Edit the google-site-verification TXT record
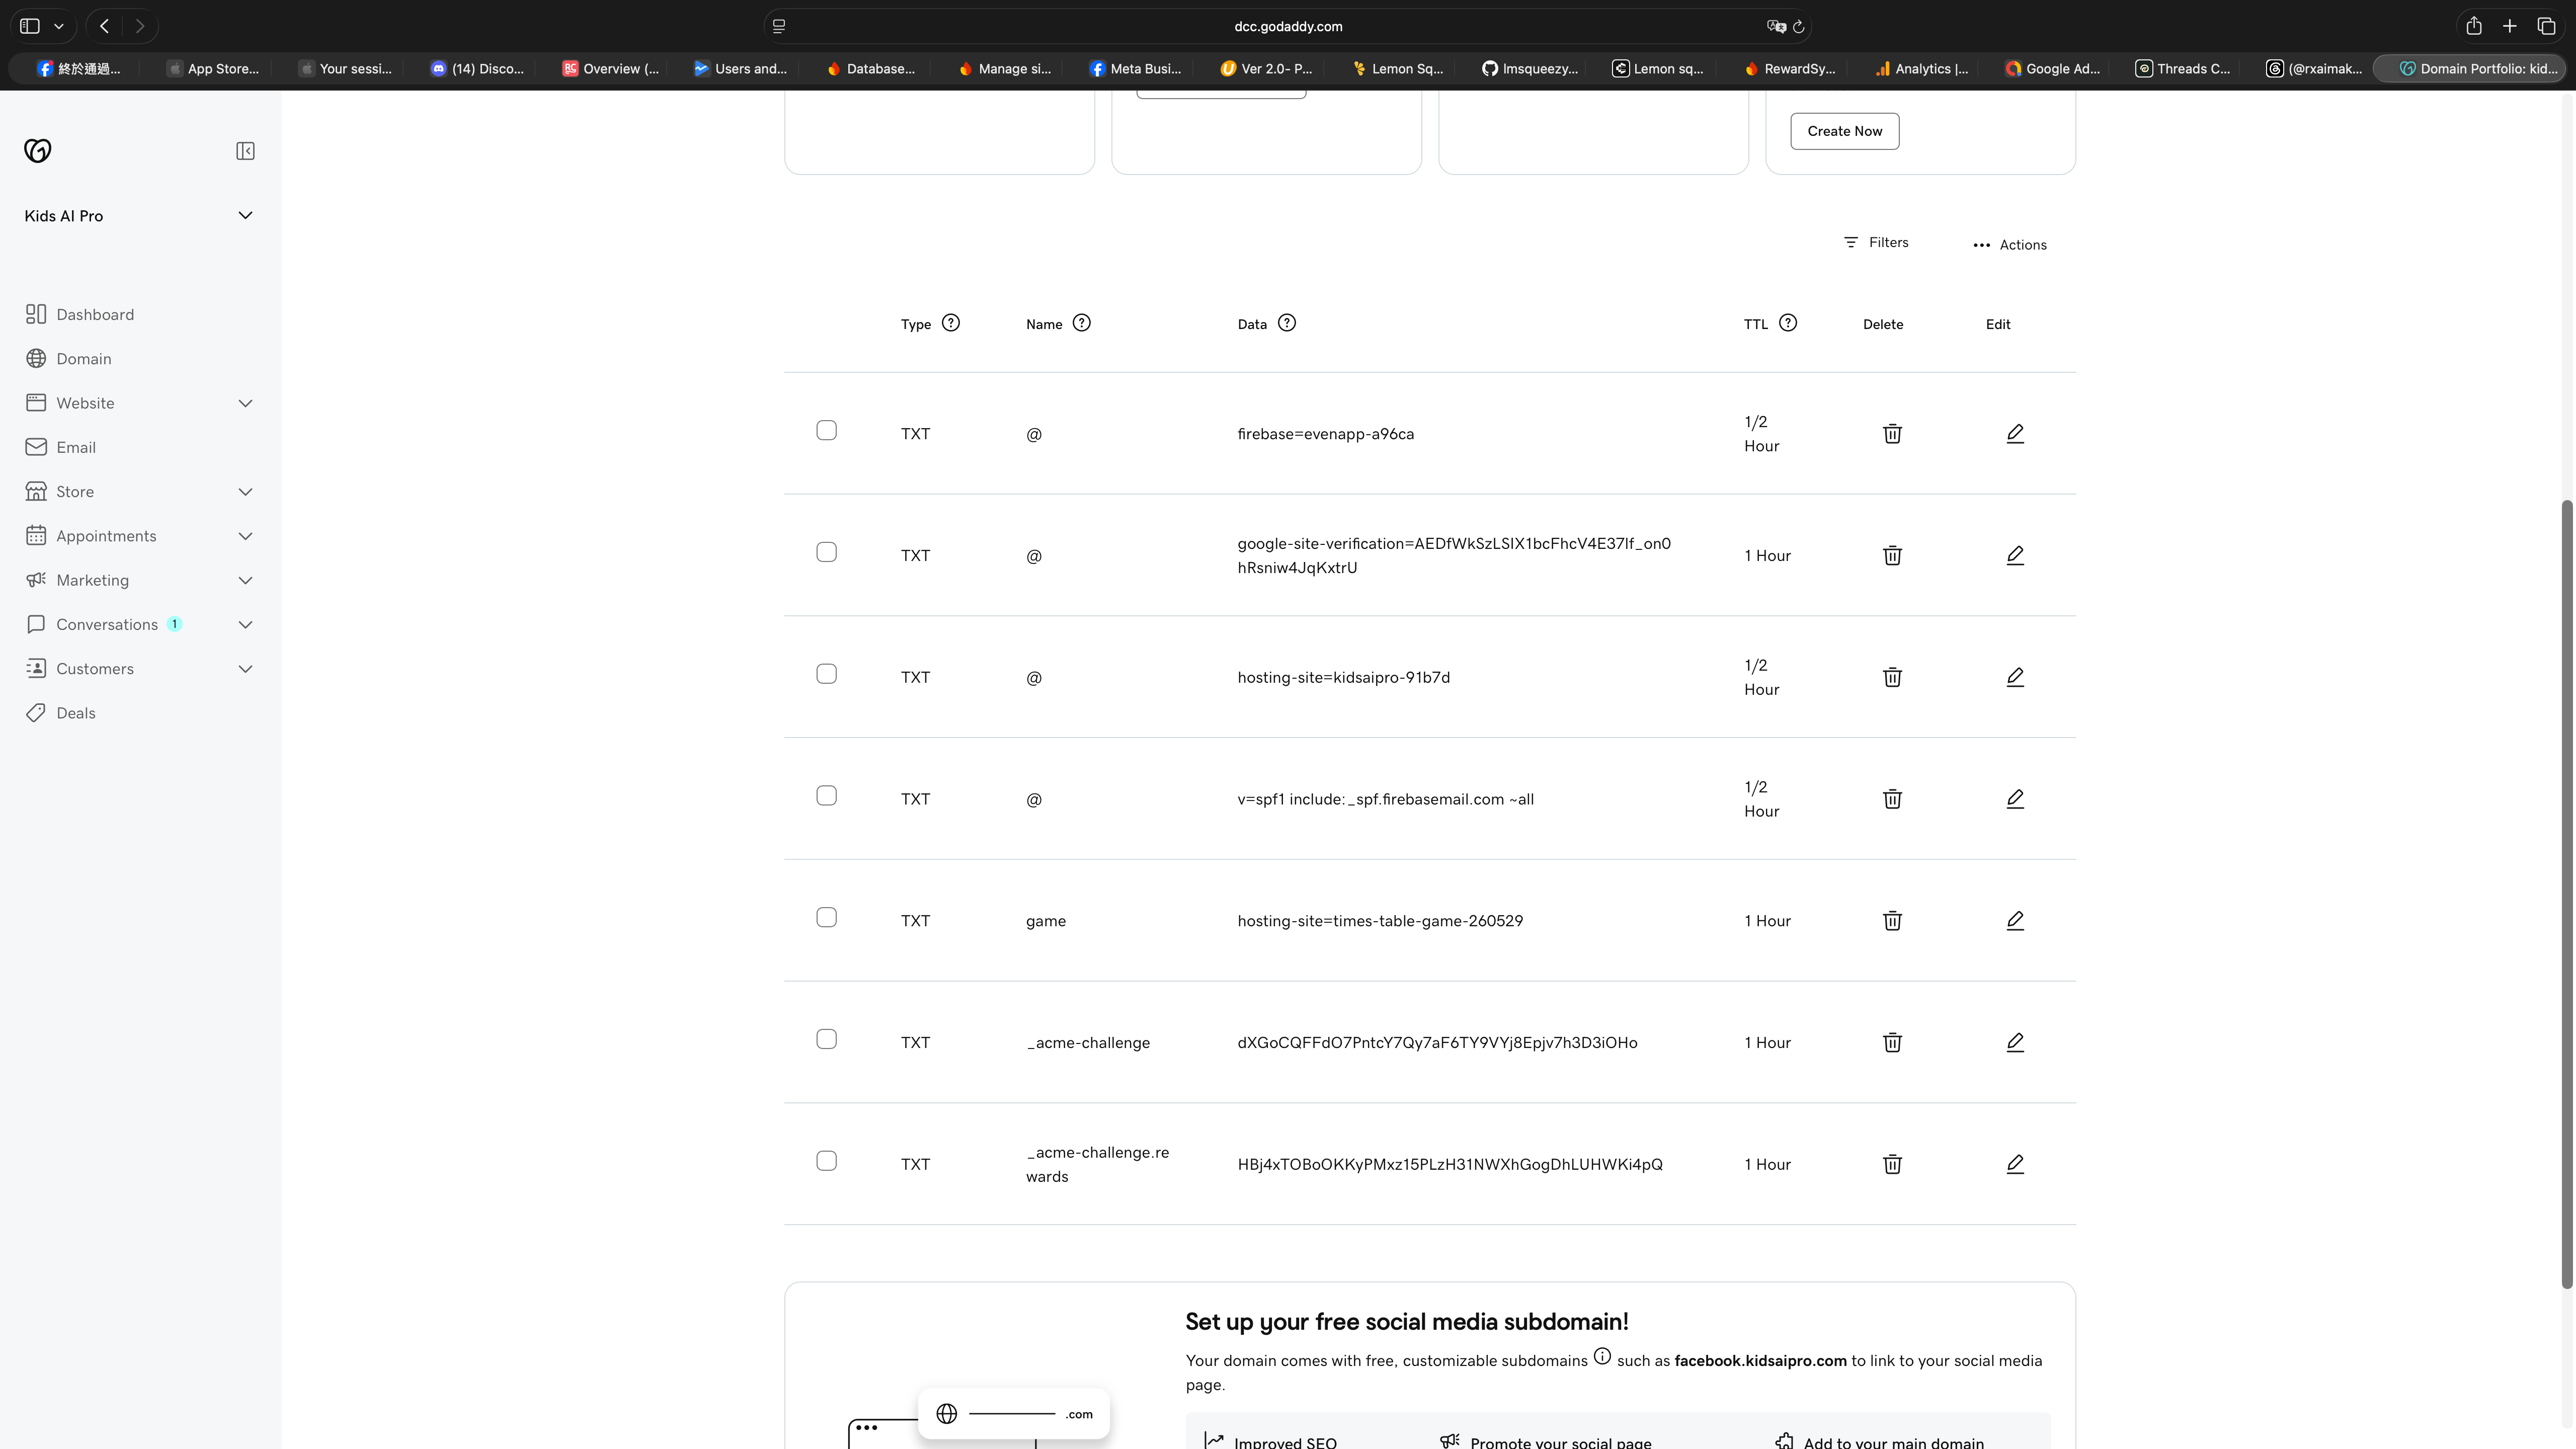Viewport: 2576px width, 1449px height. 2015,555
